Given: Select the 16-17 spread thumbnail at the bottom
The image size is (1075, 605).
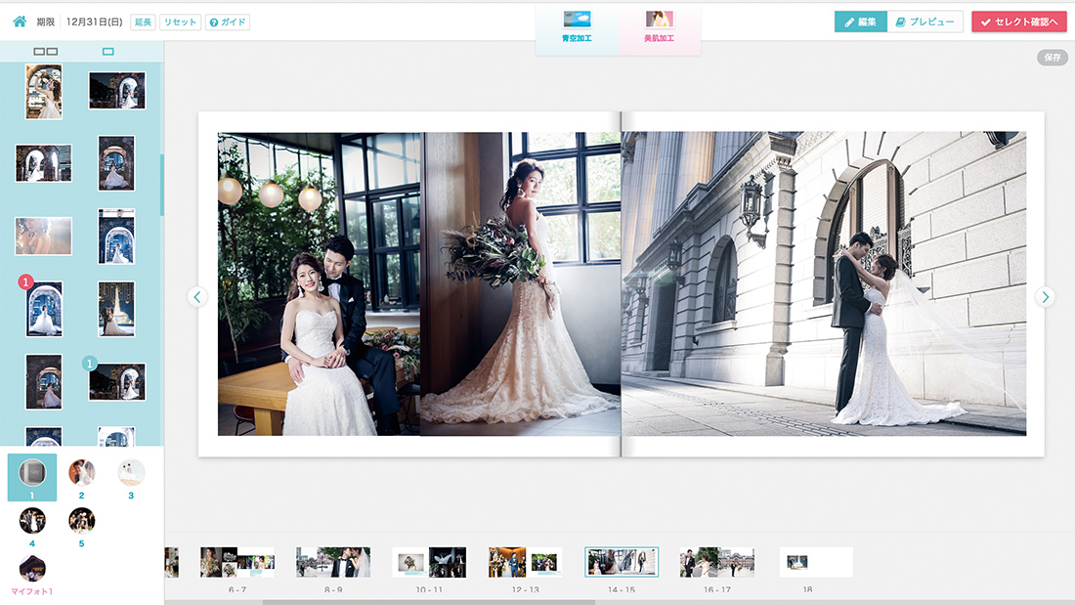Looking at the screenshot, I should coord(716,562).
